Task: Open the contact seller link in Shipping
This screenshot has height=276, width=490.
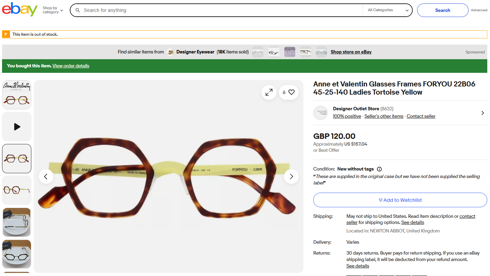Action: (411, 220)
